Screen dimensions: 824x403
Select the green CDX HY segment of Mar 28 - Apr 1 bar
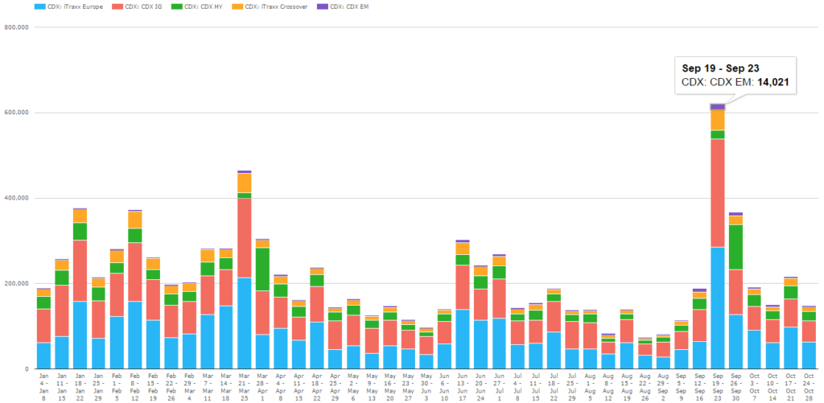pos(262,269)
